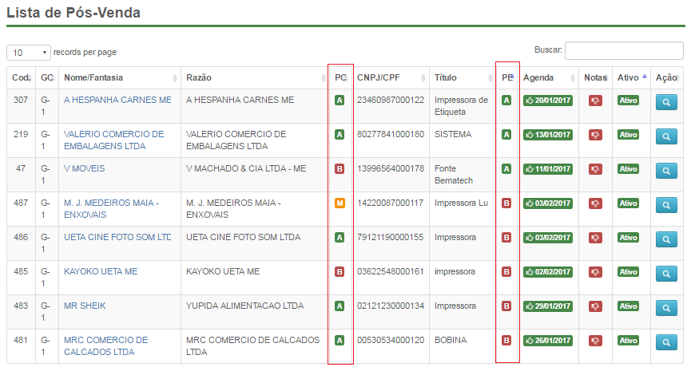This screenshot has height=371, width=695.
Task: Click the magnifier button for A HESPANHA CARNES
Action: (667, 102)
